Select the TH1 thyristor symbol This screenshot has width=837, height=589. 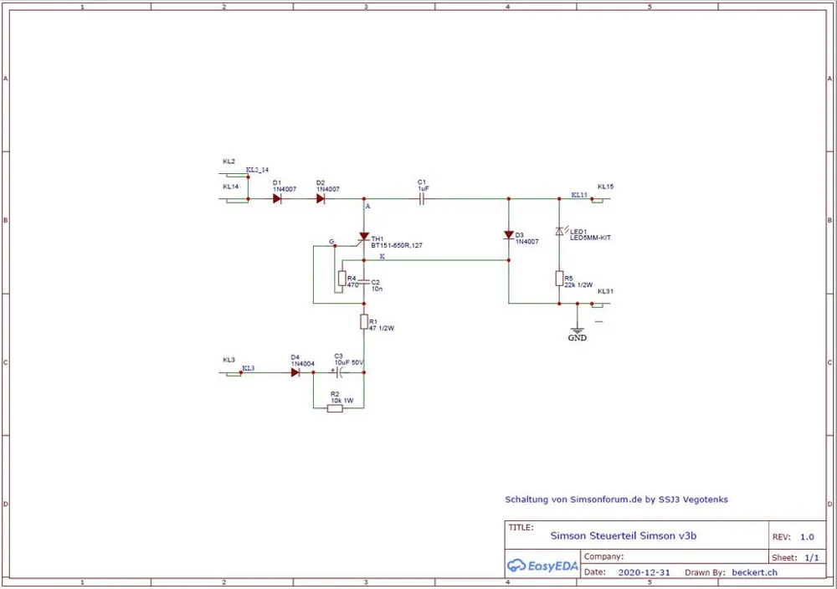[x=363, y=238]
